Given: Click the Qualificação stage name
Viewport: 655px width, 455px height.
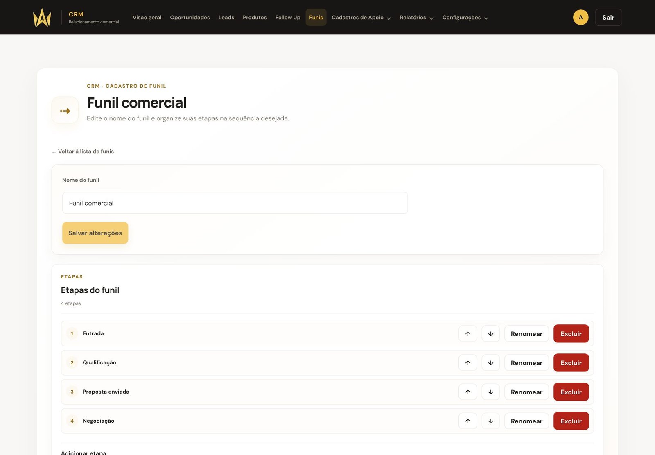Looking at the screenshot, I should (x=99, y=362).
